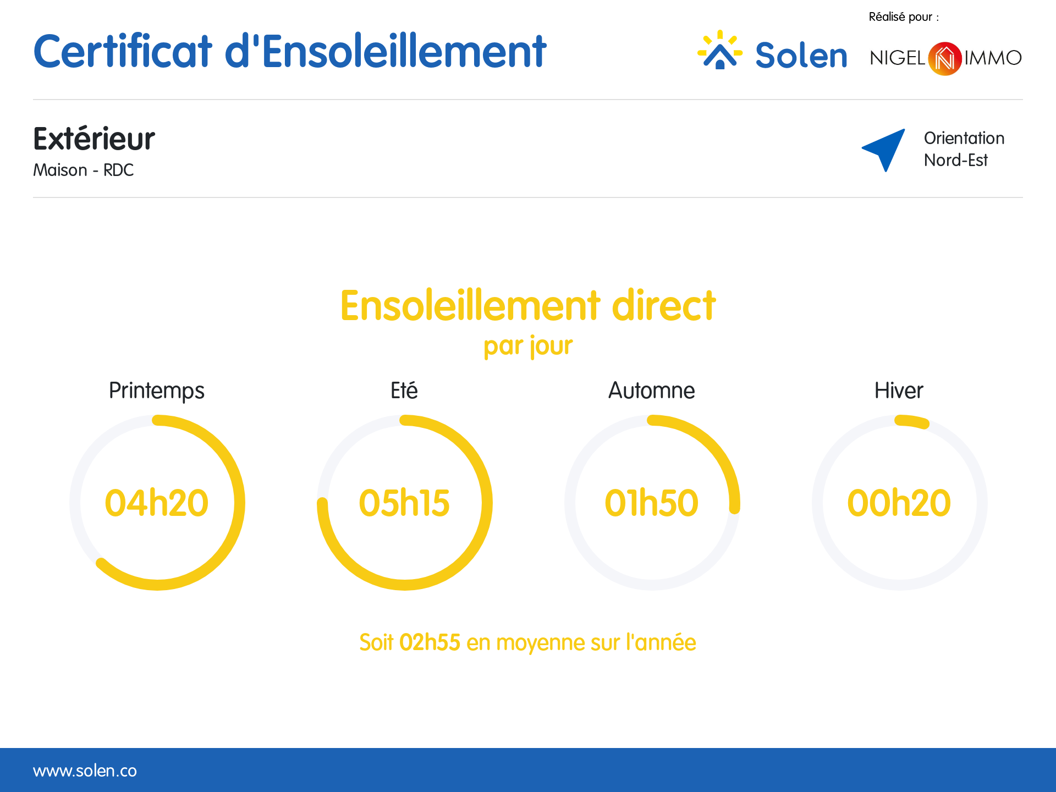Open the www.solen.co link

click(85, 771)
